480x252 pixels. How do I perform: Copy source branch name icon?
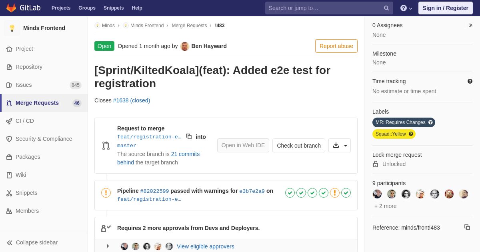click(x=189, y=136)
